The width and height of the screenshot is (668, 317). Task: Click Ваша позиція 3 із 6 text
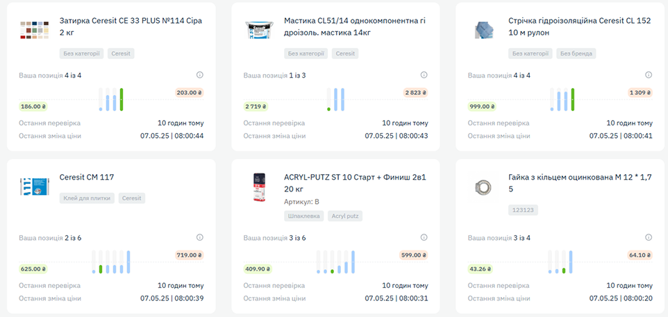tap(274, 238)
